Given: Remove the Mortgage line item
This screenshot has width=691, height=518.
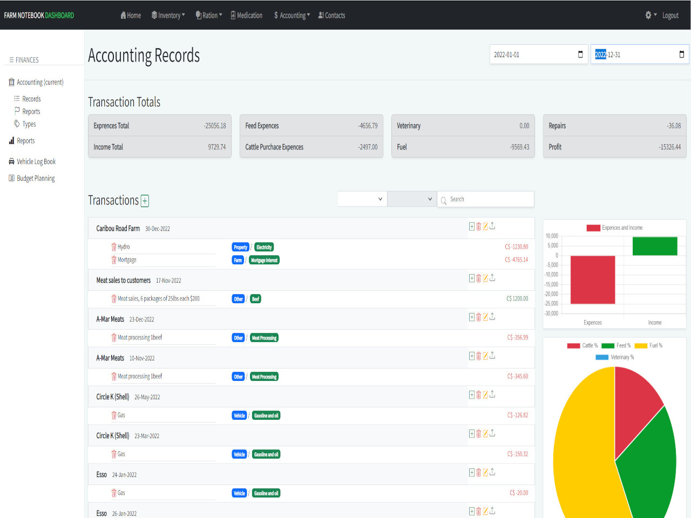Looking at the screenshot, I should click(114, 260).
